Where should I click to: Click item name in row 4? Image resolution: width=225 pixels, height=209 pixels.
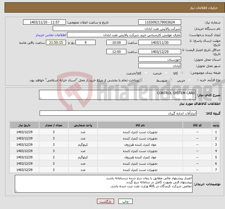pyautogui.click(x=140, y=151)
